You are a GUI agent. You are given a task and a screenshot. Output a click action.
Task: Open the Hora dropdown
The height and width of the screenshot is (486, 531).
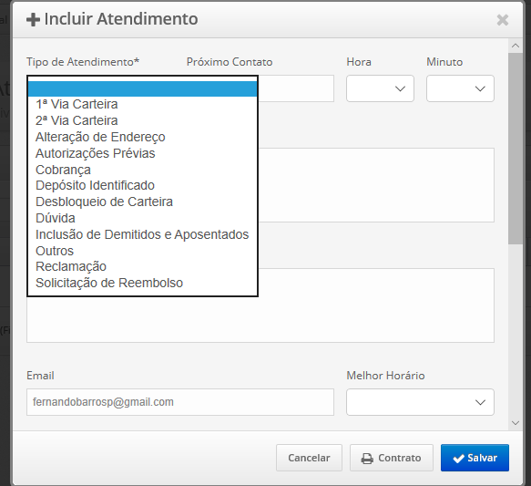[380, 88]
